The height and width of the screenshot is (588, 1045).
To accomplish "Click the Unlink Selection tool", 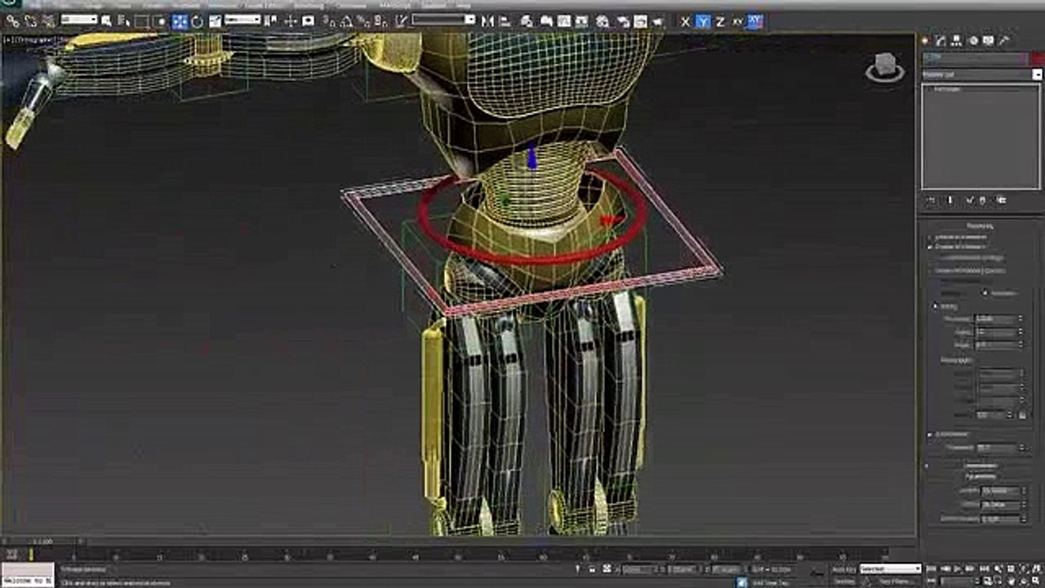I will pos(30,21).
